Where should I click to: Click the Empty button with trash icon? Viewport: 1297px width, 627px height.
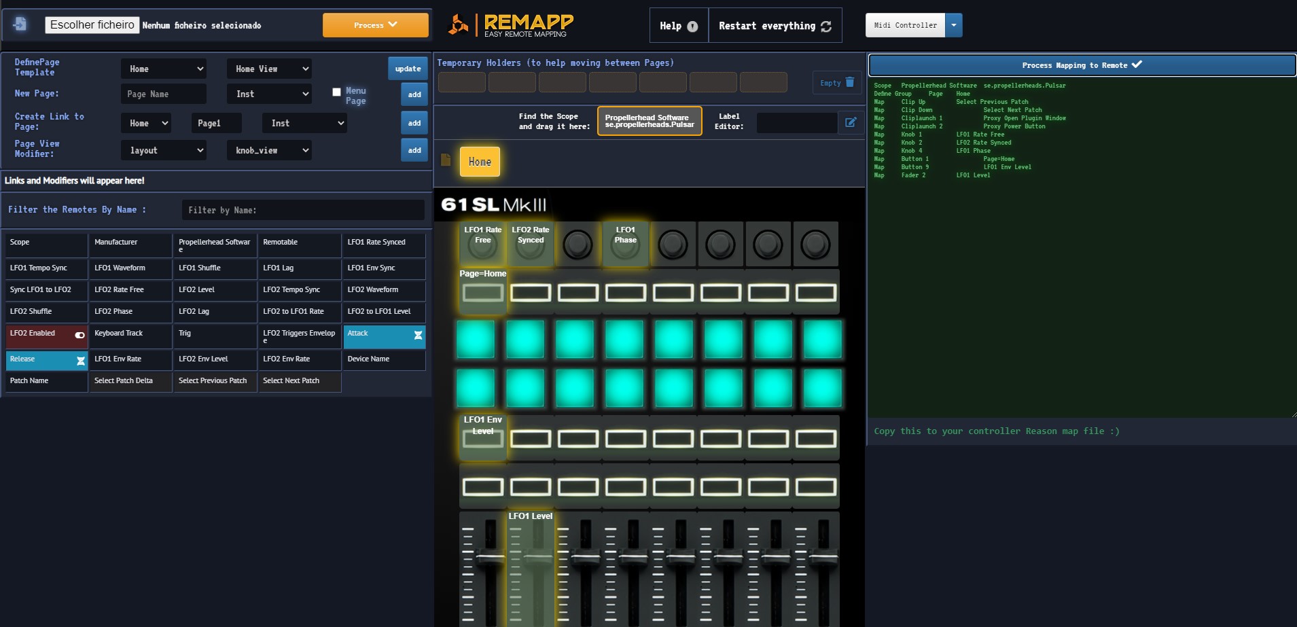837,83
